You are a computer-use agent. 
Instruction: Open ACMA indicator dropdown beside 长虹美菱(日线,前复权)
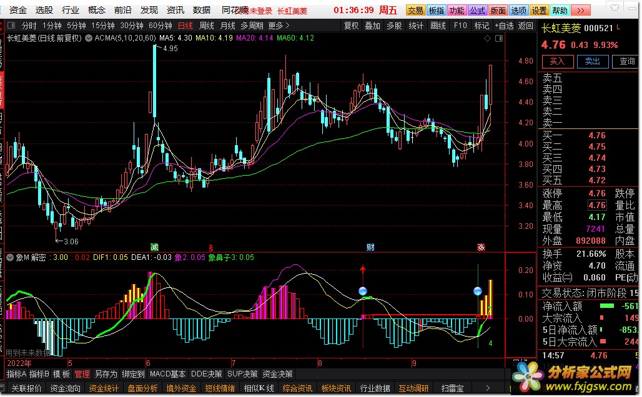pyautogui.click(x=89, y=38)
